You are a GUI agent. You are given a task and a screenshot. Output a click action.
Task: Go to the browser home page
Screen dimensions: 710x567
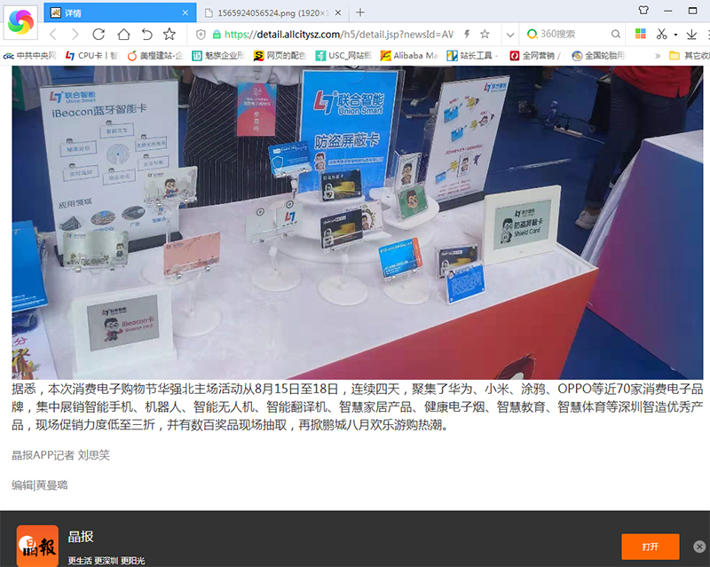[123, 34]
